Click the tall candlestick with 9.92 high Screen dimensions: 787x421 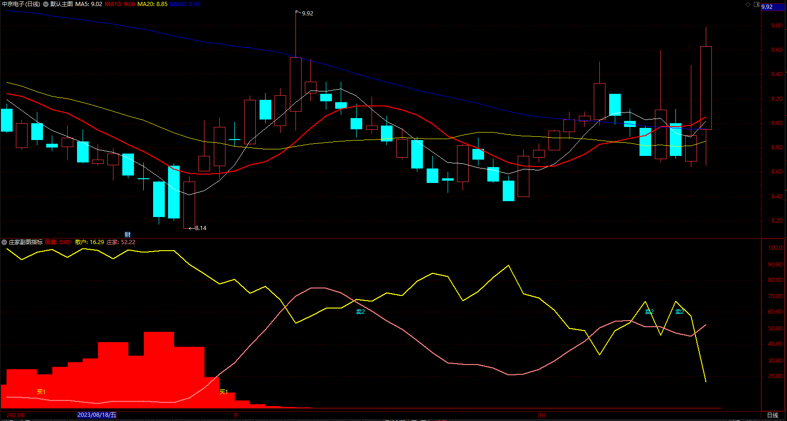[295, 84]
